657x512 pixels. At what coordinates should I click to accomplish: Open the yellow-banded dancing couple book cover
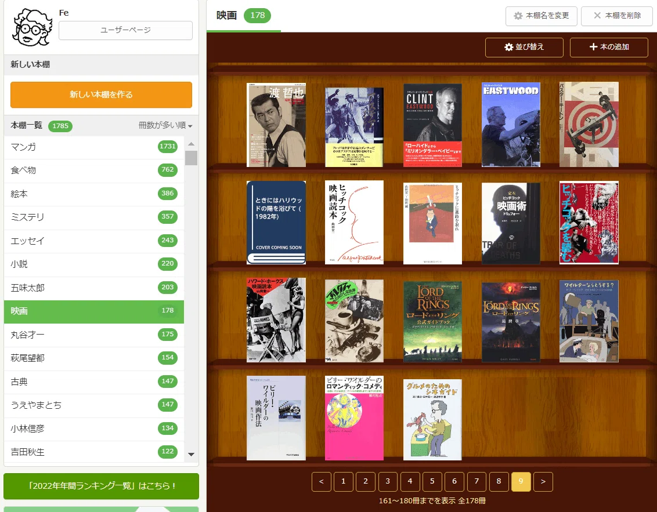point(354,127)
